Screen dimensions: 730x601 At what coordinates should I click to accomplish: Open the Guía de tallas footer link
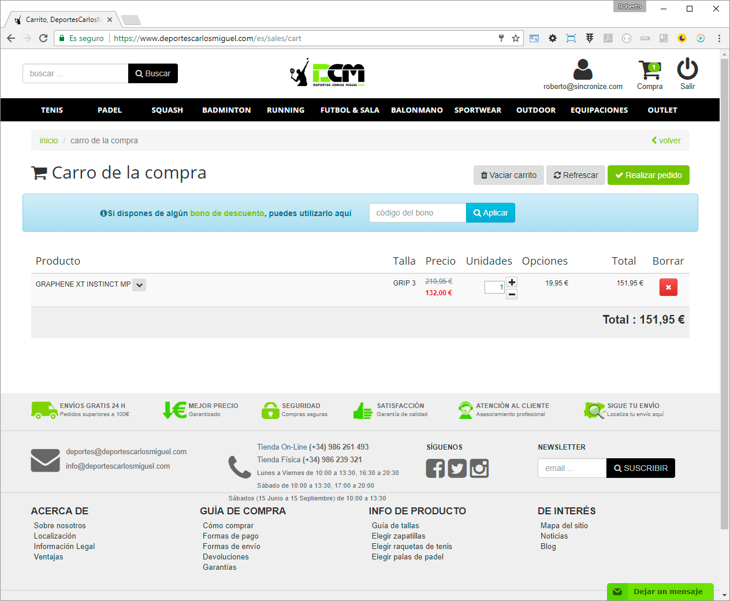396,525
